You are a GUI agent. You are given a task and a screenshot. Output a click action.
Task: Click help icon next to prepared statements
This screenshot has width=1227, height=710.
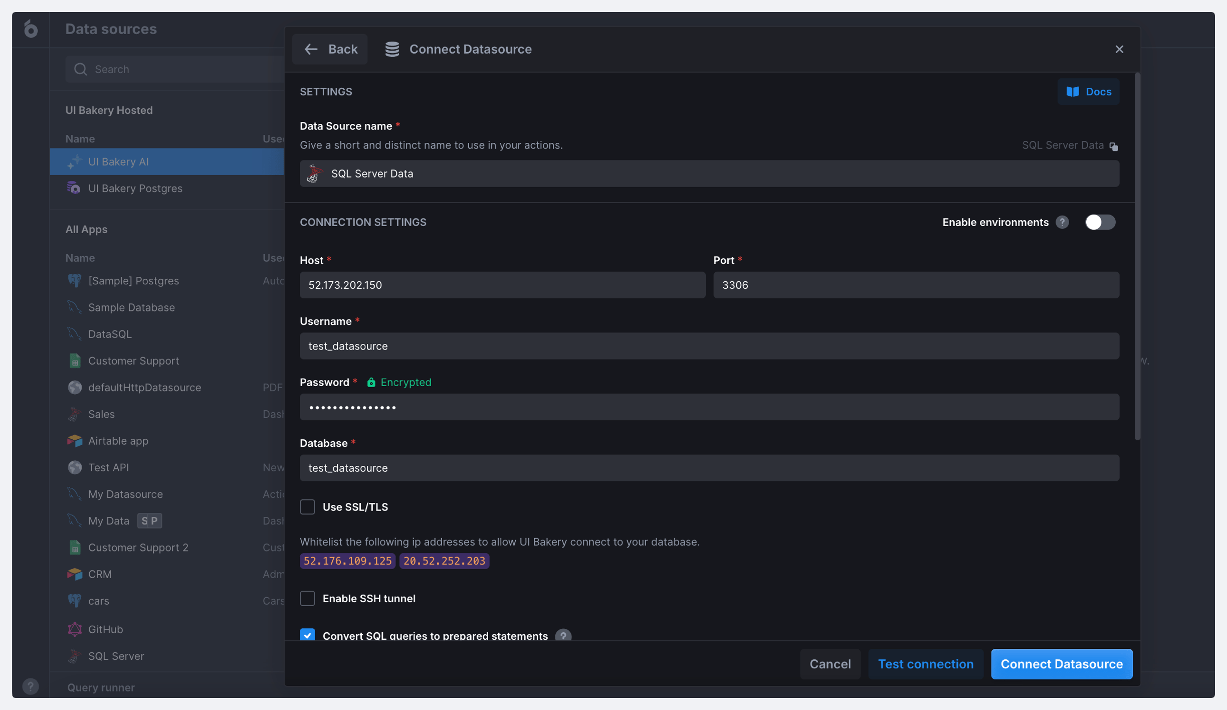(563, 635)
